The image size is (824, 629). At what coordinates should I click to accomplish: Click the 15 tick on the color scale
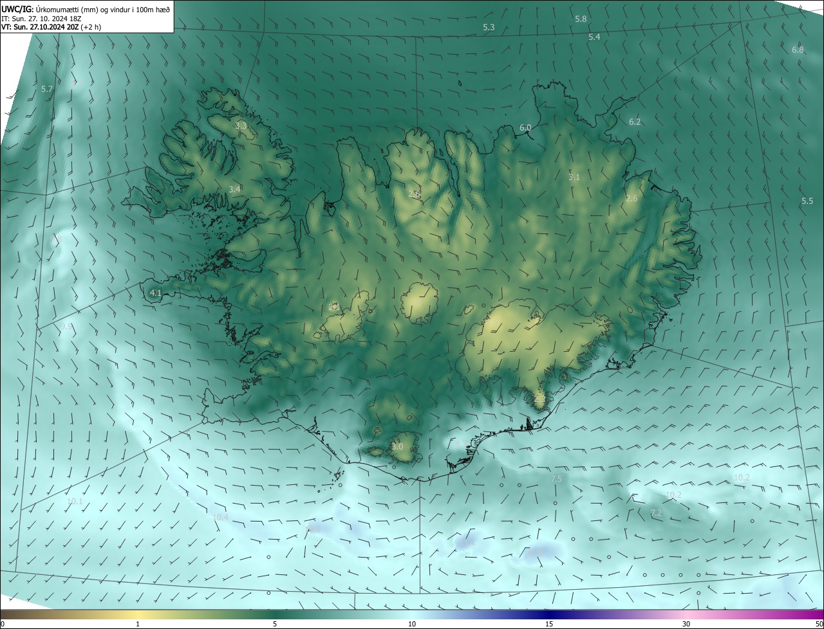[x=549, y=624]
